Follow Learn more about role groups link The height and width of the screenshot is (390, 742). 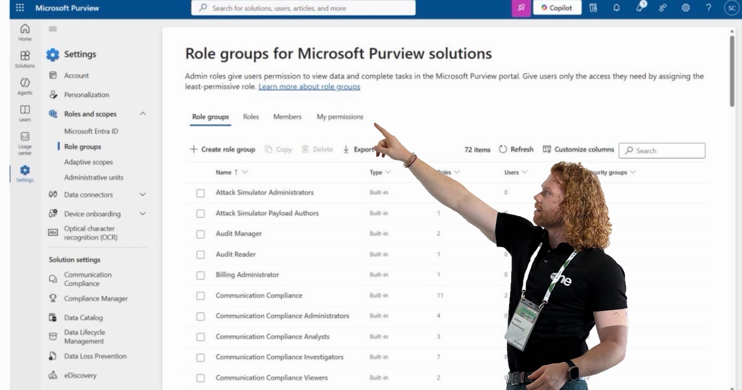pyautogui.click(x=309, y=86)
